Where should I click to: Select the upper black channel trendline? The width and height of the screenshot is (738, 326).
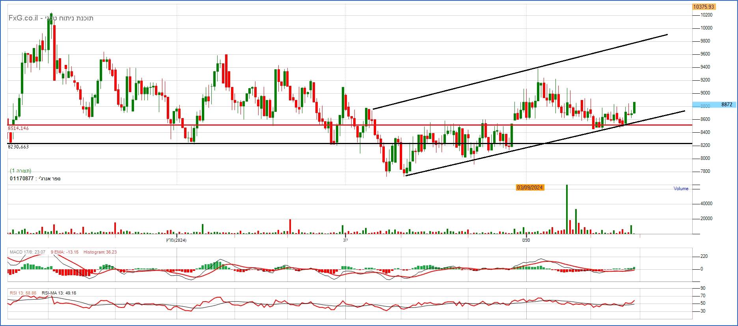pyautogui.click(x=520, y=72)
